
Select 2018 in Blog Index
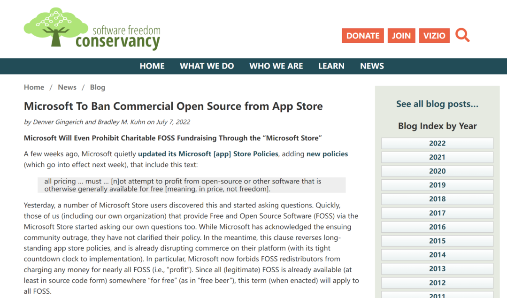click(x=437, y=199)
